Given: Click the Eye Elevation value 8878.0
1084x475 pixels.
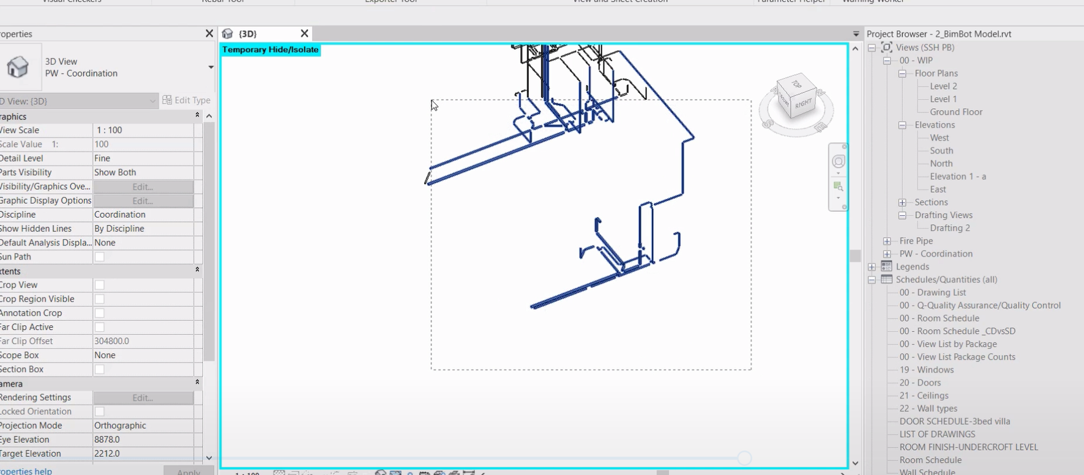Looking at the screenshot, I should pyautogui.click(x=143, y=440).
